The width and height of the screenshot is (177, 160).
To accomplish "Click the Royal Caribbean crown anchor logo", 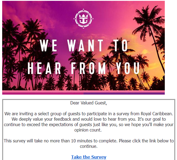I will point(83,19).
